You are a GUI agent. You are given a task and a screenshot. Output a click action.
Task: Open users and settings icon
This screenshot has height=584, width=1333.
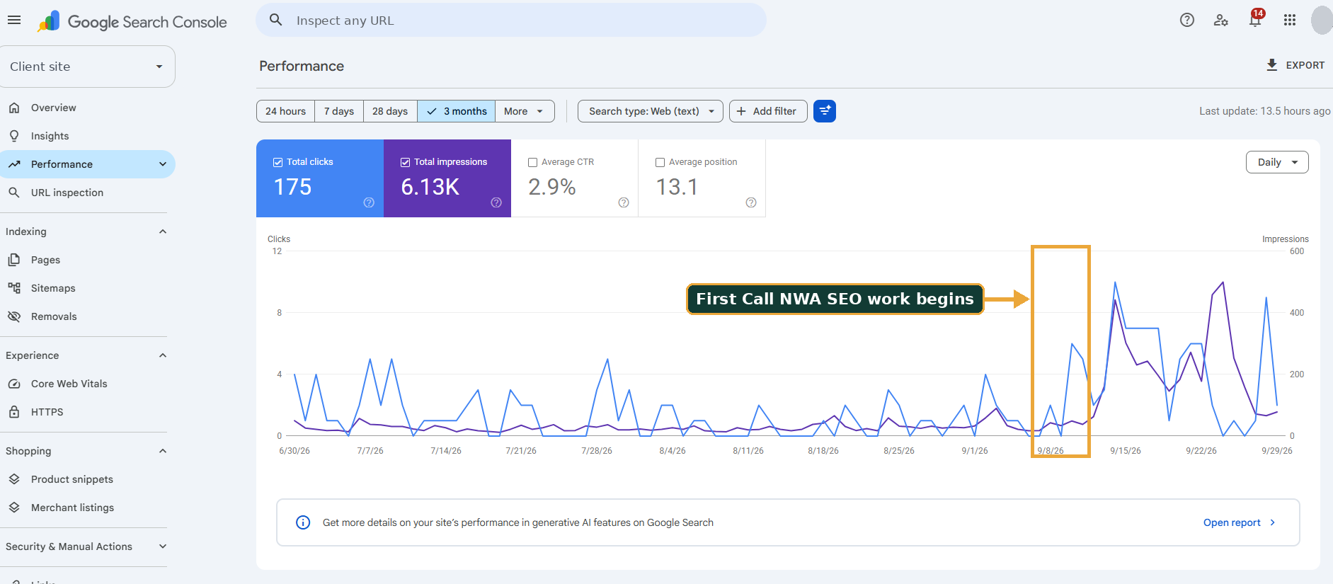(x=1221, y=21)
